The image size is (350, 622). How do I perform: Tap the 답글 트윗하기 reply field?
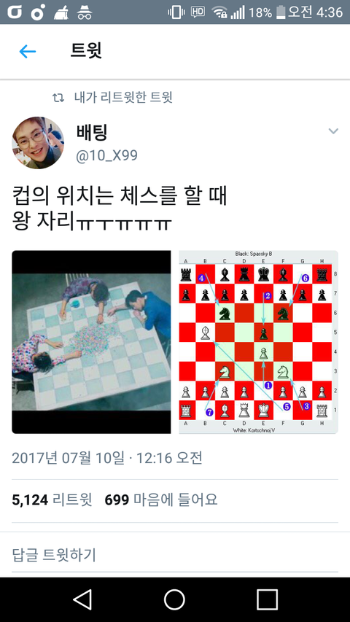coord(175,555)
